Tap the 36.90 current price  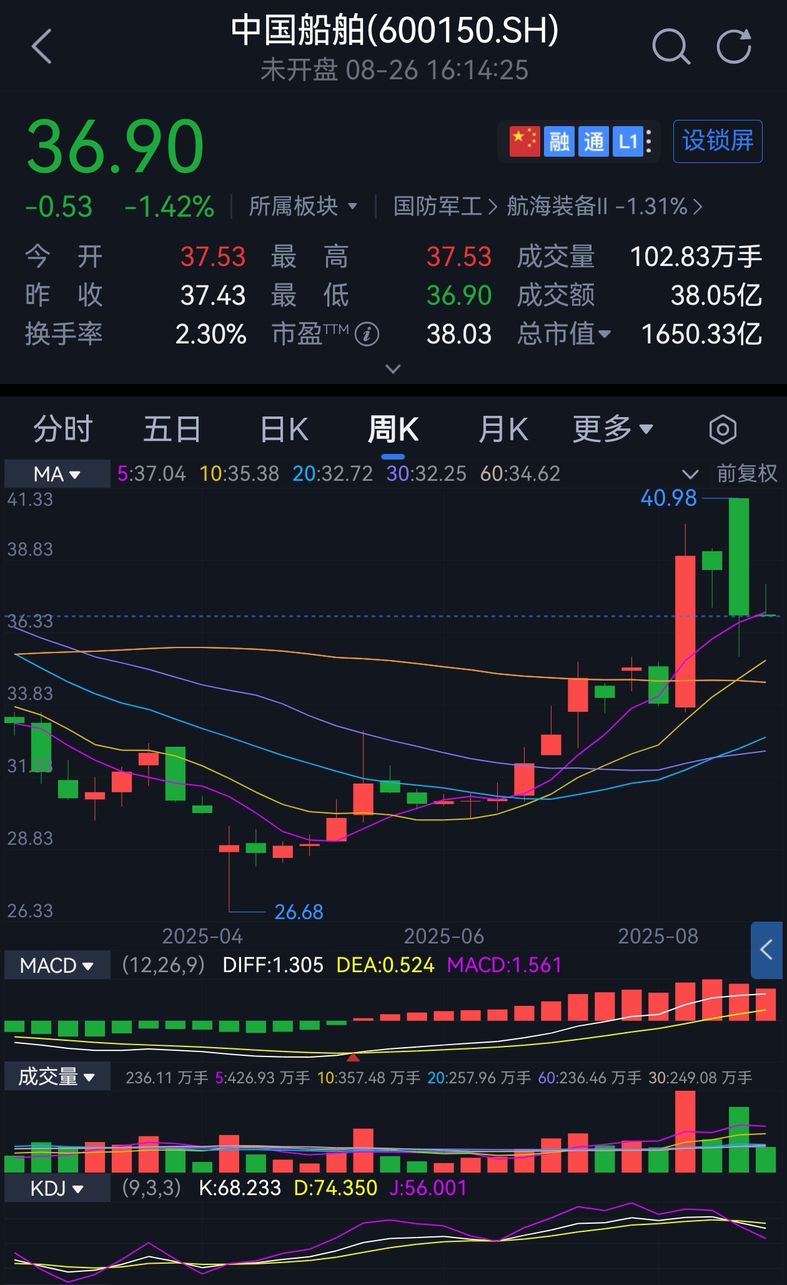coord(115,147)
